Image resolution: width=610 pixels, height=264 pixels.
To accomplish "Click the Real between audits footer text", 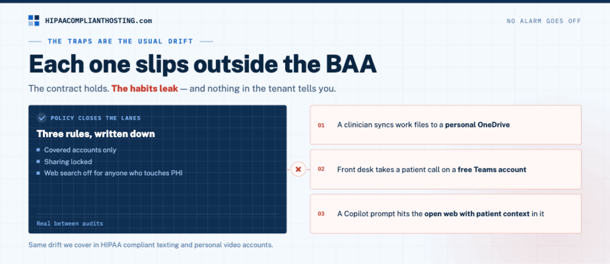I will coord(70,223).
